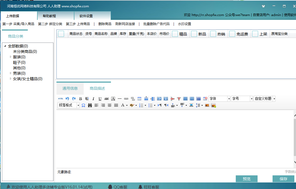Screen dimensions: 296x189
Task: Insert special character with Omega icon
Action: click(83, 105)
